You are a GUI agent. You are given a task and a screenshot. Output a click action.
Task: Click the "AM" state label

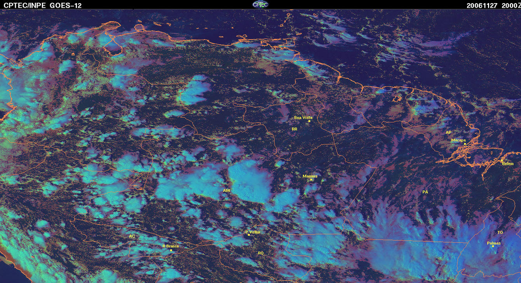pyautogui.click(x=227, y=190)
